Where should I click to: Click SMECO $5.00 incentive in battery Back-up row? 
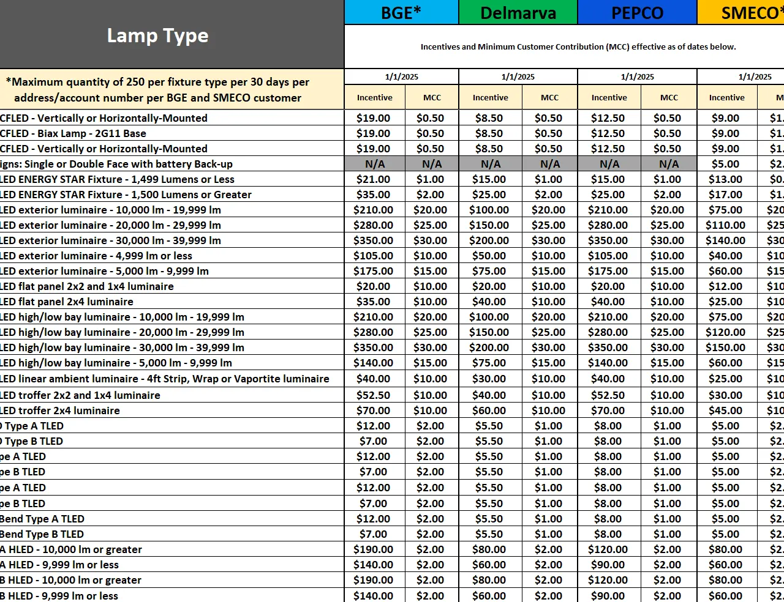point(726,164)
